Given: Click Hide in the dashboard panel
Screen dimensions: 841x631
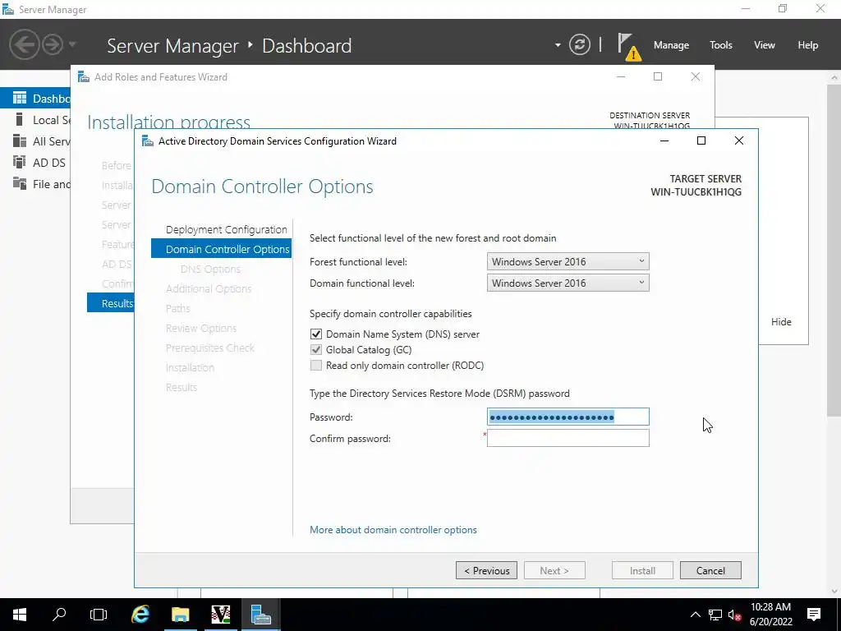Looking at the screenshot, I should tap(781, 322).
